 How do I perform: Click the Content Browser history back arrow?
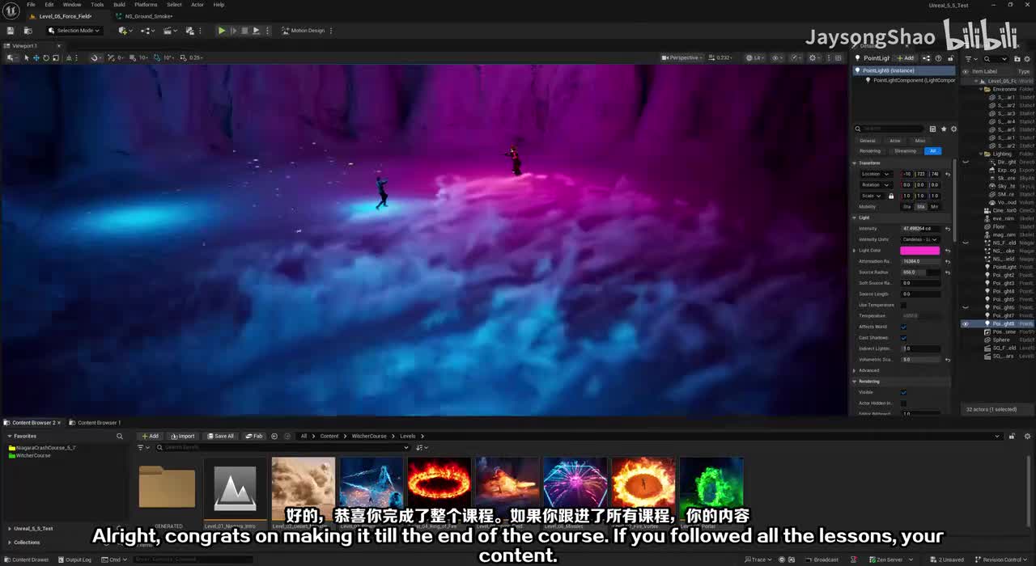pos(274,436)
